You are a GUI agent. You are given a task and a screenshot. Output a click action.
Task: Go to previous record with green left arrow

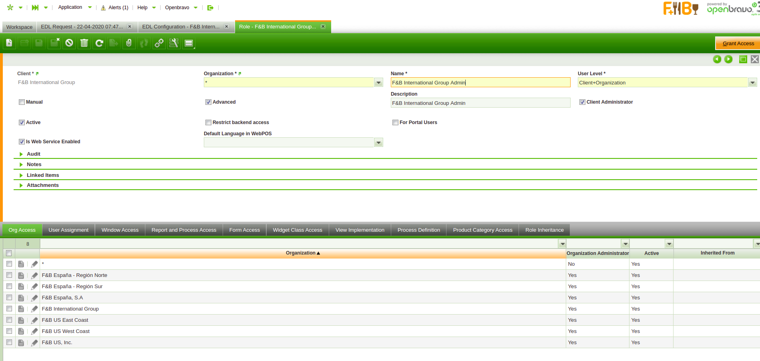[x=717, y=59]
